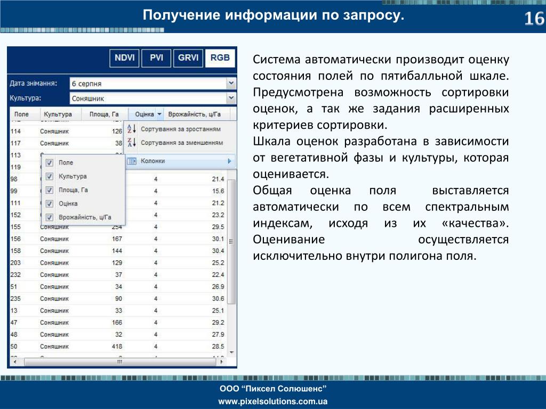This screenshot has height=409, width=546.
Task: Select field row 48 in the table
Action: (118, 334)
